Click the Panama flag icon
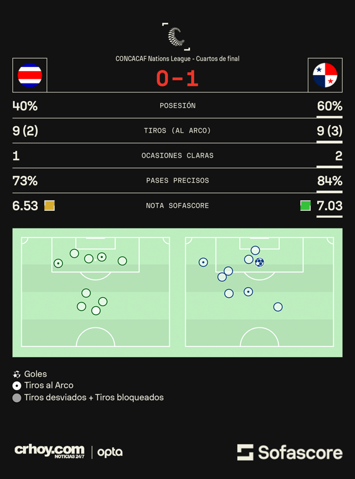355x479 pixels. coord(325,75)
